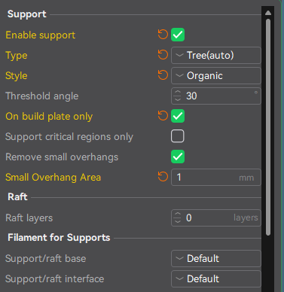The height and width of the screenshot is (292, 284).
Task: Decrease the Raft layers with the down arrow
Action: pos(178,221)
